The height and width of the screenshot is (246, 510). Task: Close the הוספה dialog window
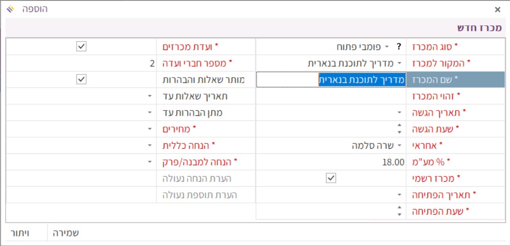(497, 9)
